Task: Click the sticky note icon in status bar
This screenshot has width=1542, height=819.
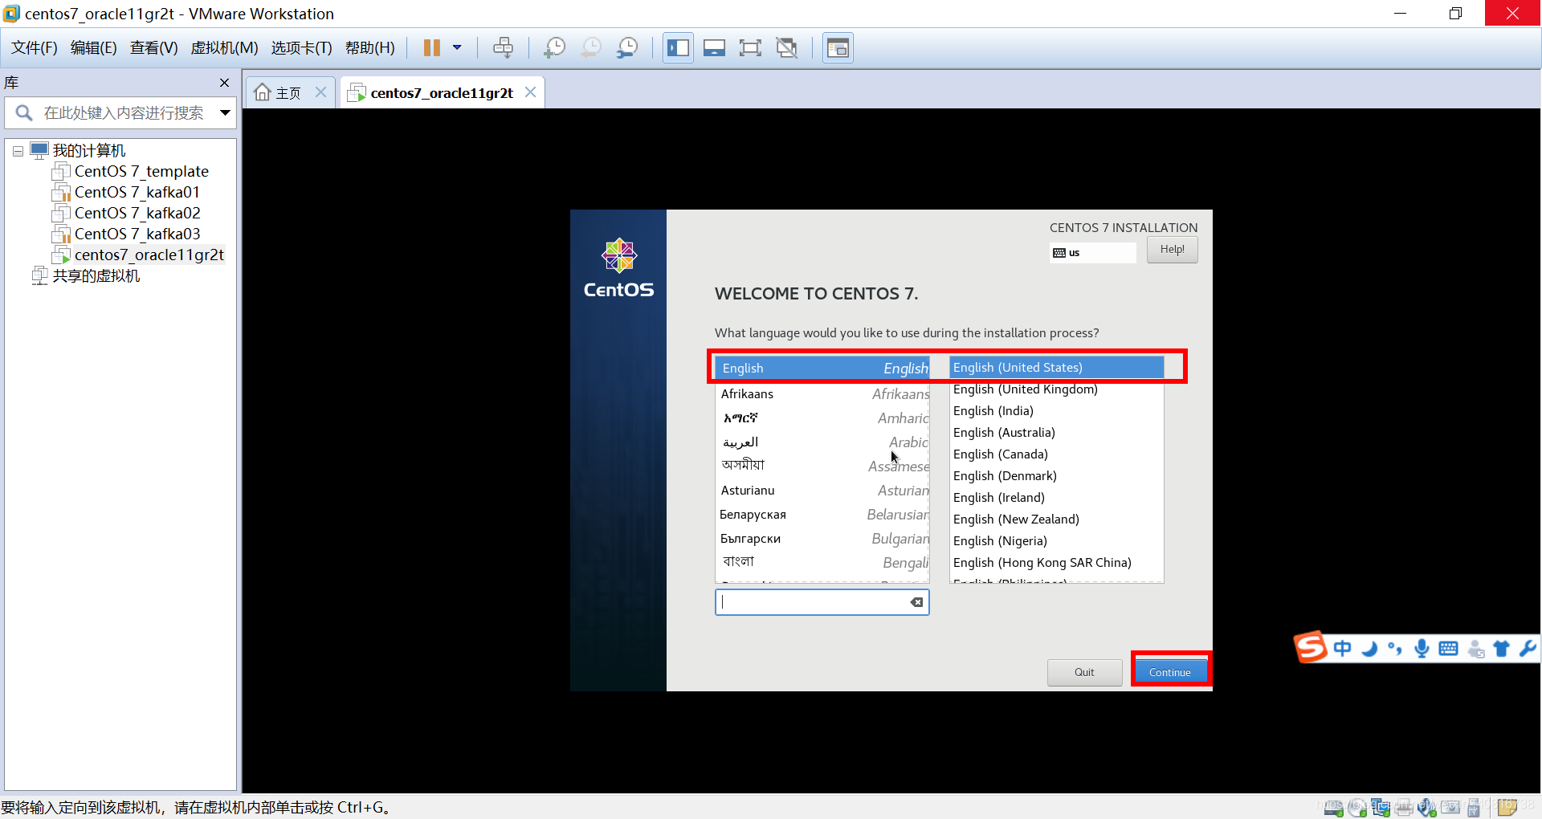Action: pyautogui.click(x=1507, y=807)
